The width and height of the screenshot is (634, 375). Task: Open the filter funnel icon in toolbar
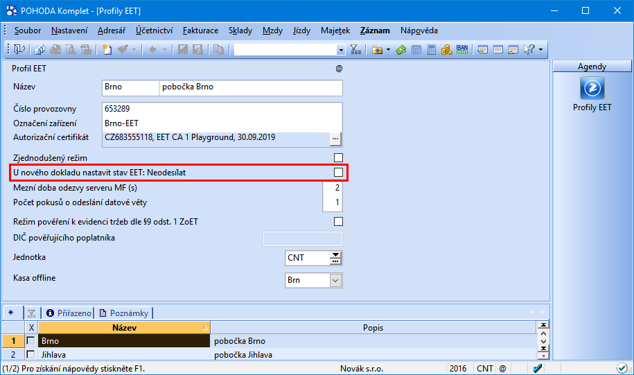pyautogui.click(x=355, y=49)
